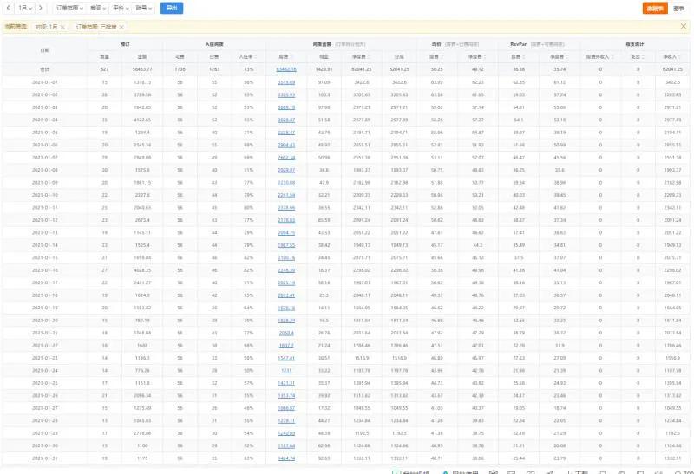Select the 2021-01-23 date cell
The image size is (694, 474).
click(45, 358)
